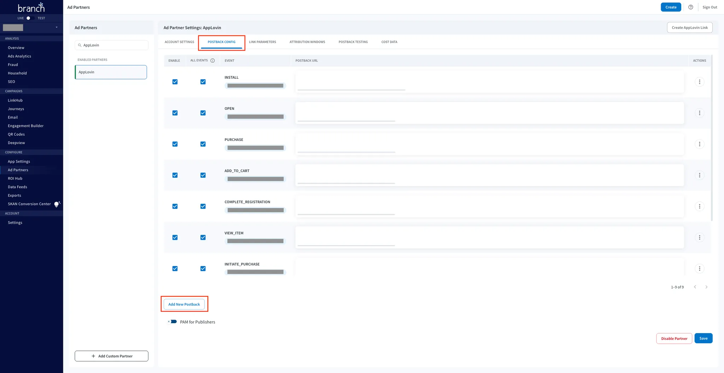Screen dimensions: 724x373
Task: Toggle Enable checkbox for COMPLETE_REGISTRATION
Action: tap(175, 206)
